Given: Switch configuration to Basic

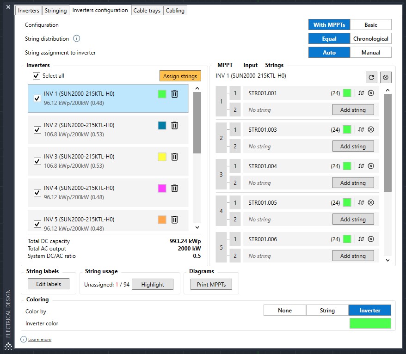Looking at the screenshot, I should click(370, 25).
